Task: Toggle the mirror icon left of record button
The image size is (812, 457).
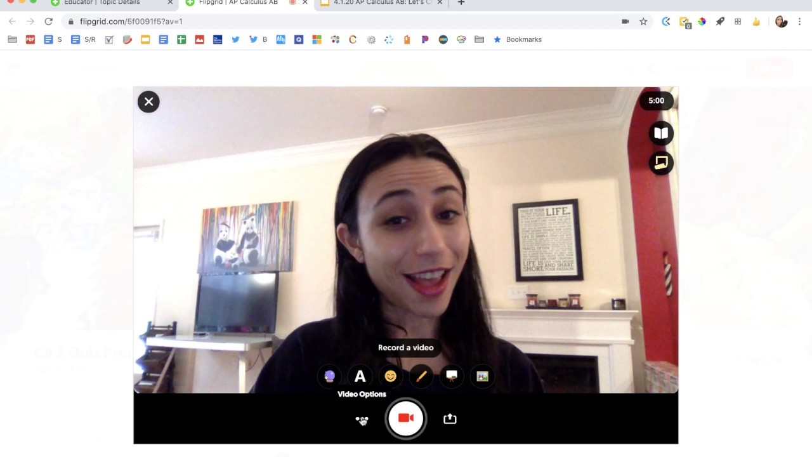Action: coord(362,420)
